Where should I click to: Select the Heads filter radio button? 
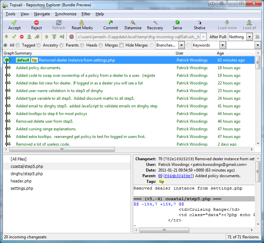(x=82, y=45)
